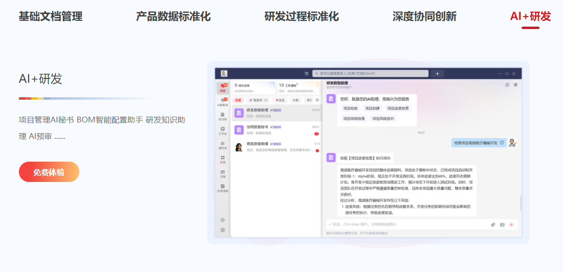This screenshot has height=272, width=563.
Task: Open the 应用 (Apps) sidebar icon
Action: click(223, 159)
